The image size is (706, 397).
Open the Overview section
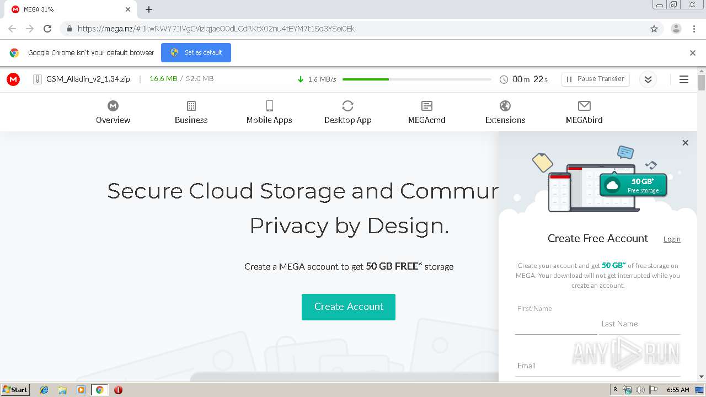[113, 112]
